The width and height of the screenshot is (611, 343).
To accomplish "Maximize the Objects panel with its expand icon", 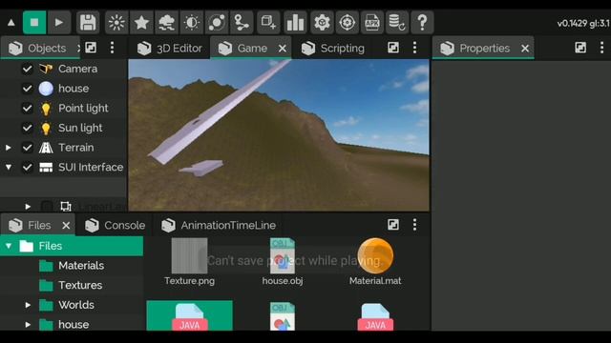I will tap(91, 48).
